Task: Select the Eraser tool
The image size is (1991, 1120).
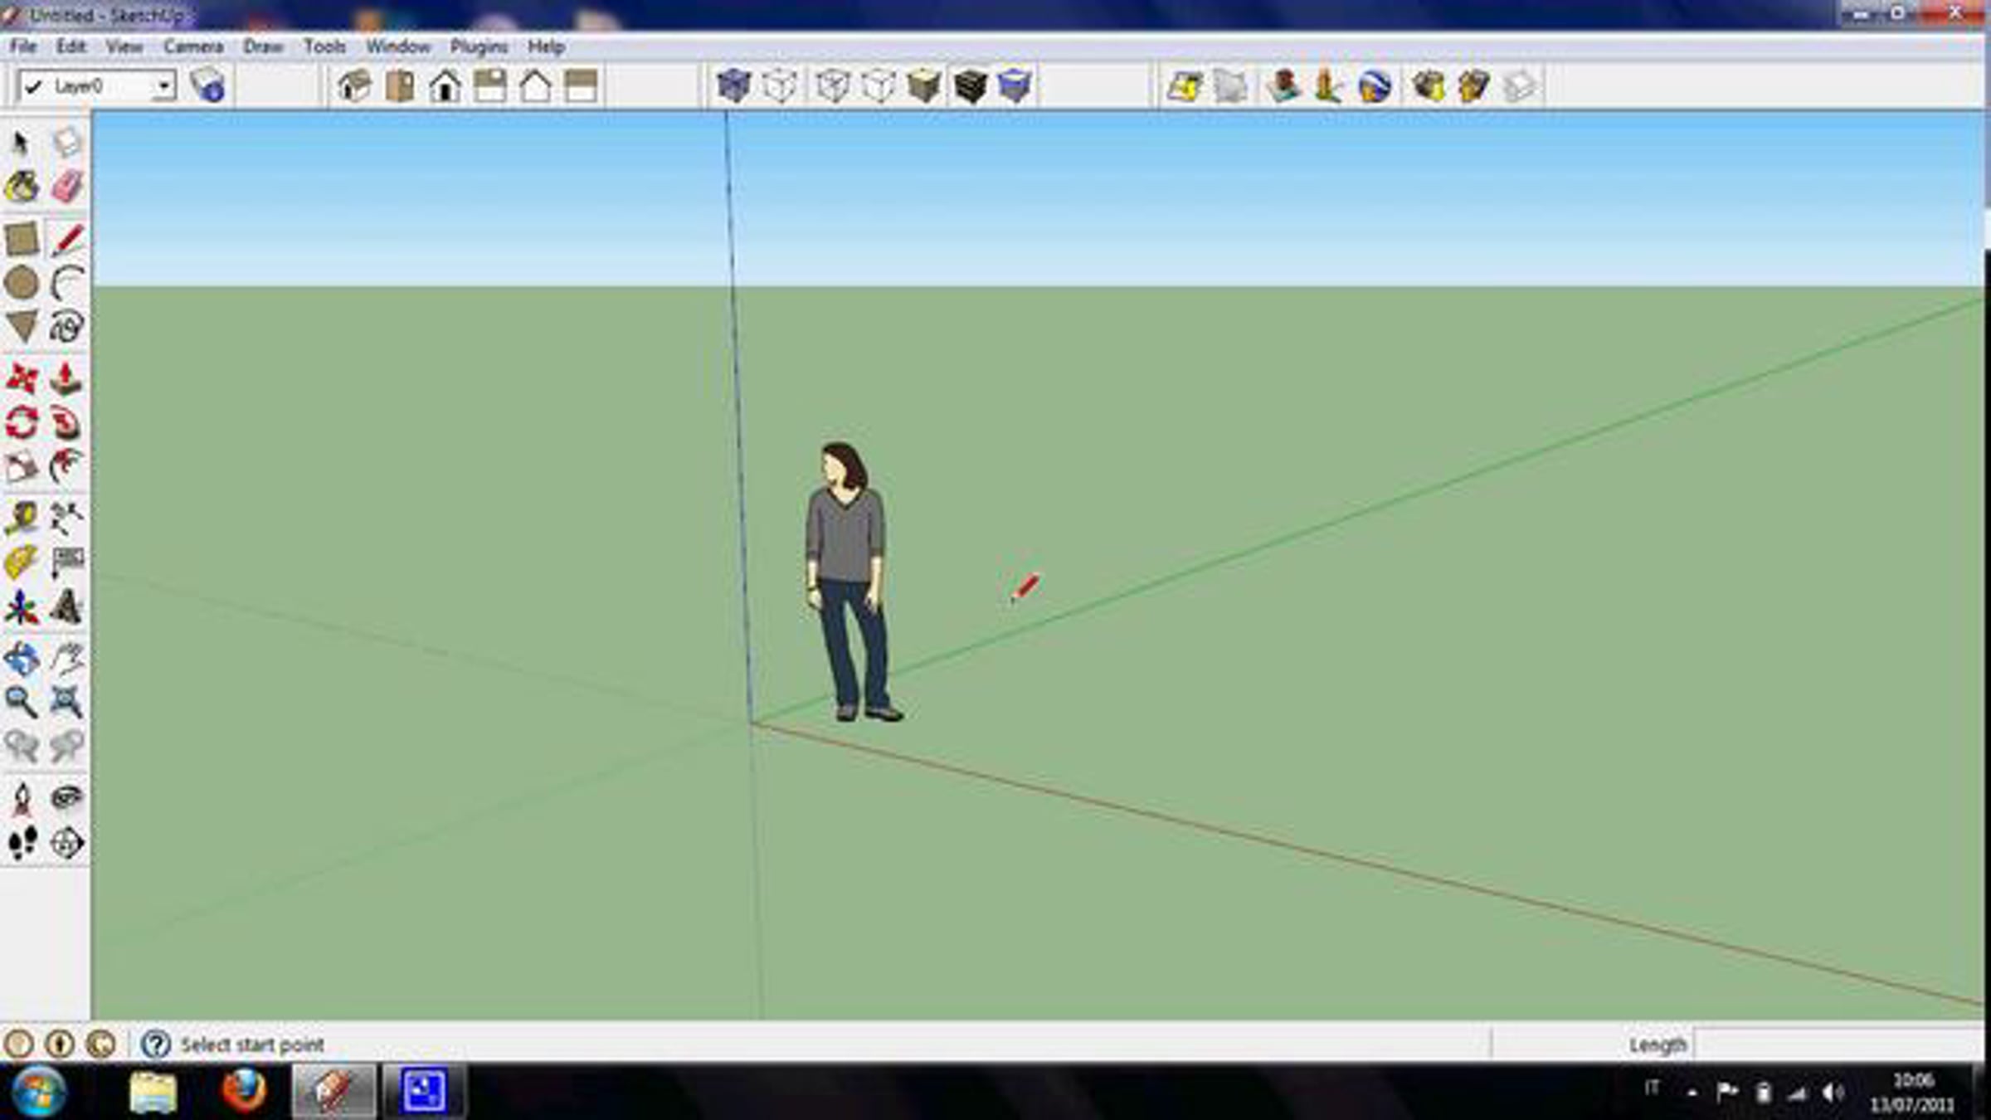Action: click(x=67, y=187)
